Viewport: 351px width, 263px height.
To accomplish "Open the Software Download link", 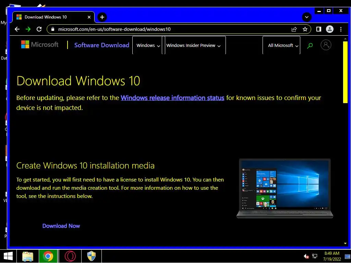I will pos(101,45).
